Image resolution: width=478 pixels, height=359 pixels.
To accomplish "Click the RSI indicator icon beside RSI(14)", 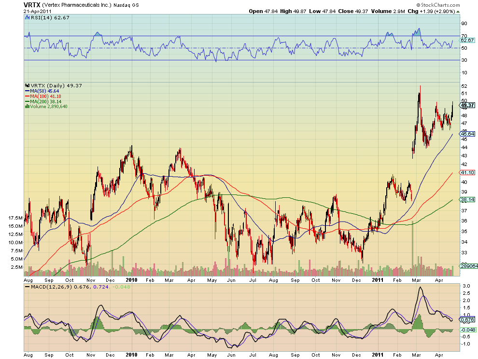I will [x=28, y=18].
